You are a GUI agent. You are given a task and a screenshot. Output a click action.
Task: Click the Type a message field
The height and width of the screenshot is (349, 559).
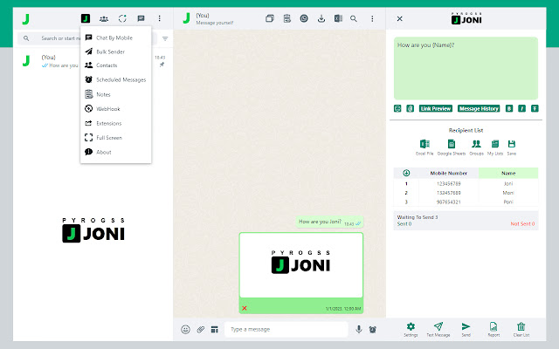click(x=286, y=330)
